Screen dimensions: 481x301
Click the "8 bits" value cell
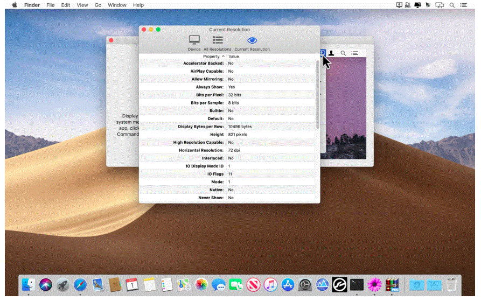pyautogui.click(x=233, y=103)
